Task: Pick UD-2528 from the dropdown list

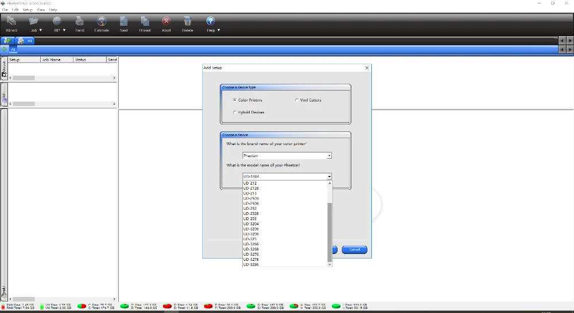Action: pyautogui.click(x=285, y=214)
